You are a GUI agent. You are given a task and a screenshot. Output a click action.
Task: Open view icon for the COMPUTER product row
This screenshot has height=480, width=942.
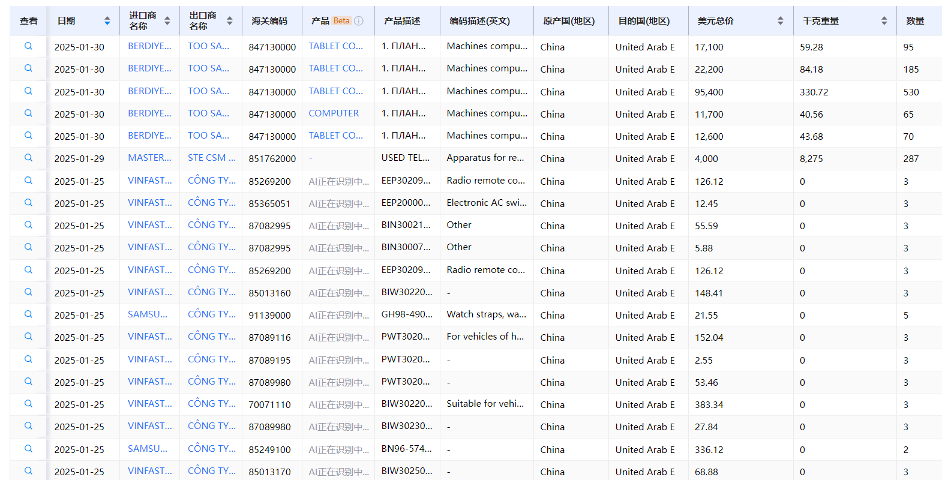(28, 113)
